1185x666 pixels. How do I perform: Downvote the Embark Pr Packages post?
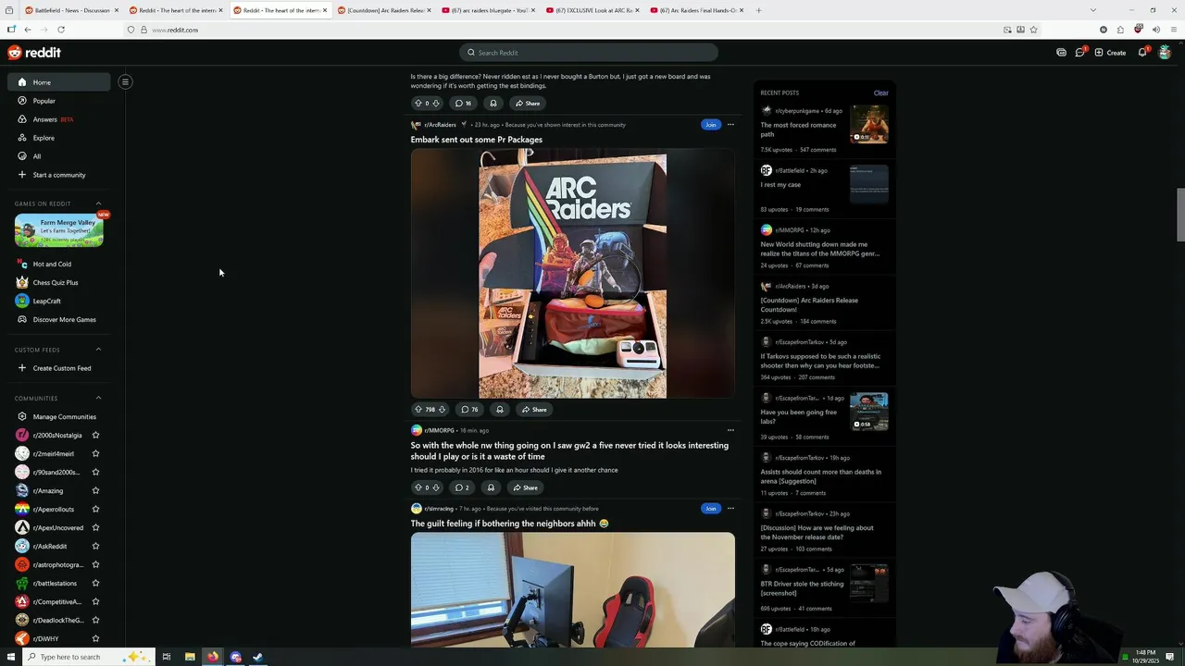tap(442, 409)
